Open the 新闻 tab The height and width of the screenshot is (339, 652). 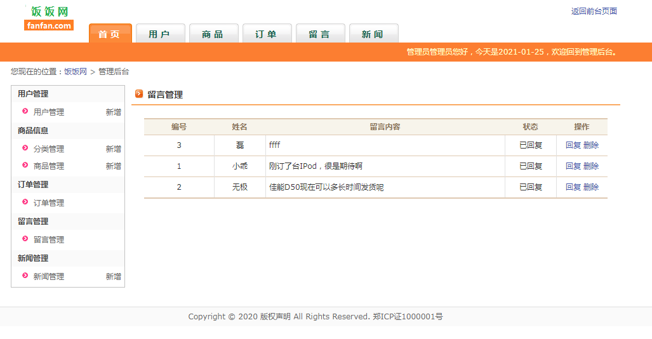pos(373,33)
